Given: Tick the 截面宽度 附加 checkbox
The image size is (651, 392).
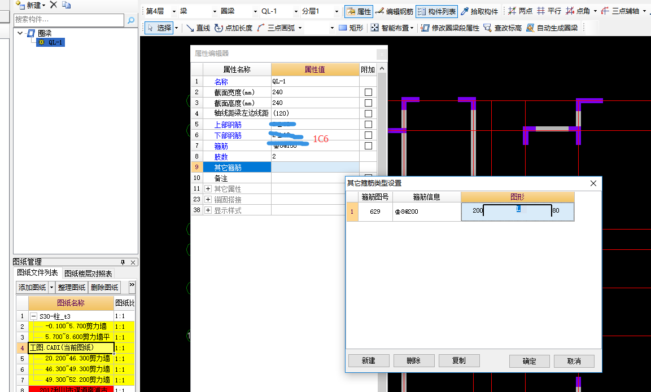Looking at the screenshot, I should point(368,92).
